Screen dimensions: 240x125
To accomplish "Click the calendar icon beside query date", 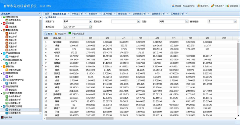I will (90, 27).
